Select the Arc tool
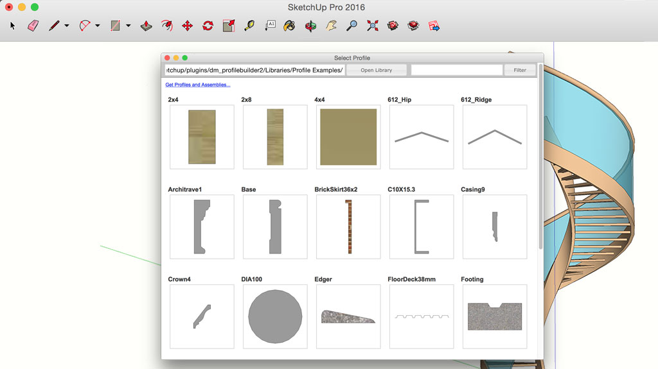658x369 pixels. [85, 26]
